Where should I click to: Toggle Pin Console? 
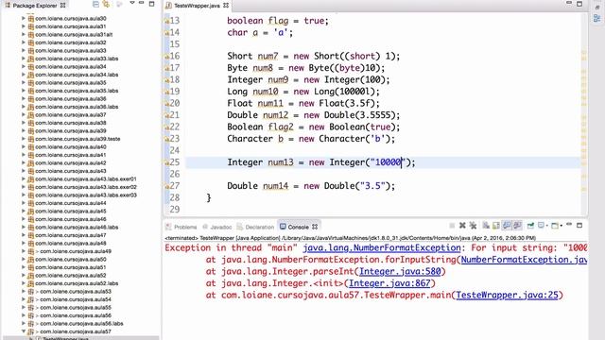click(530, 226)
